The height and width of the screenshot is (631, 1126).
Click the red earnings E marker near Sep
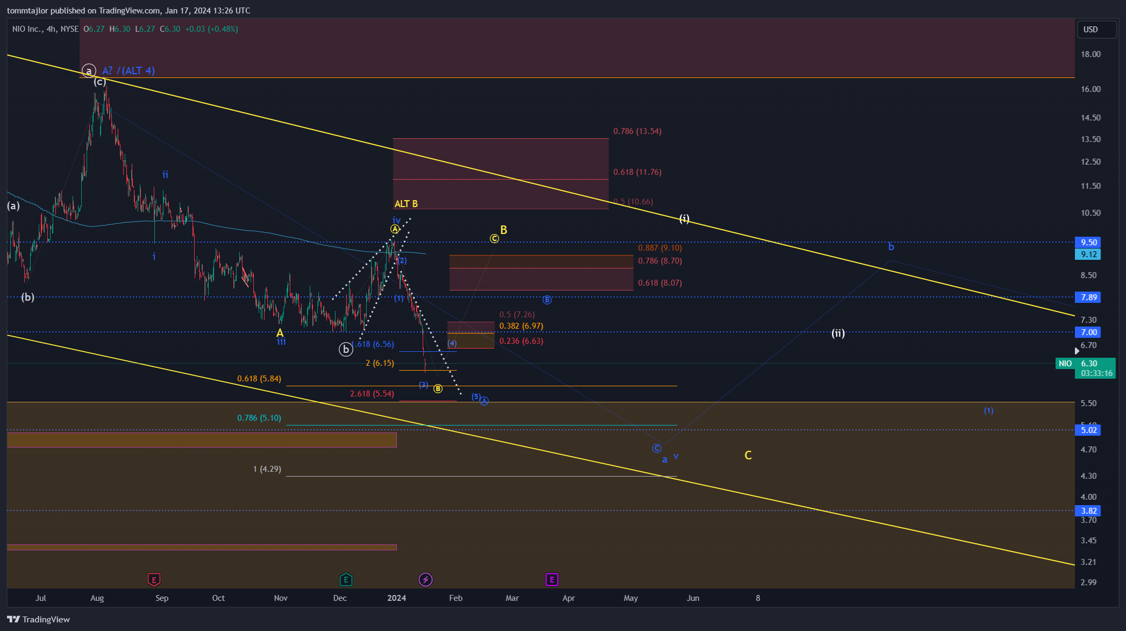tap(154, 579)
